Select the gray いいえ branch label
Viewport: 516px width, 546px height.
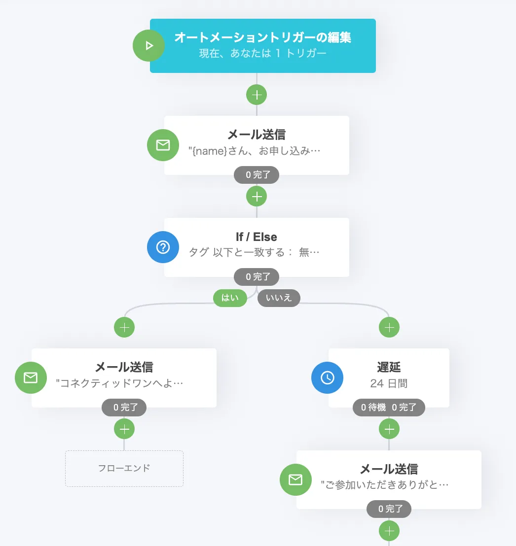[x=279, y=298]
